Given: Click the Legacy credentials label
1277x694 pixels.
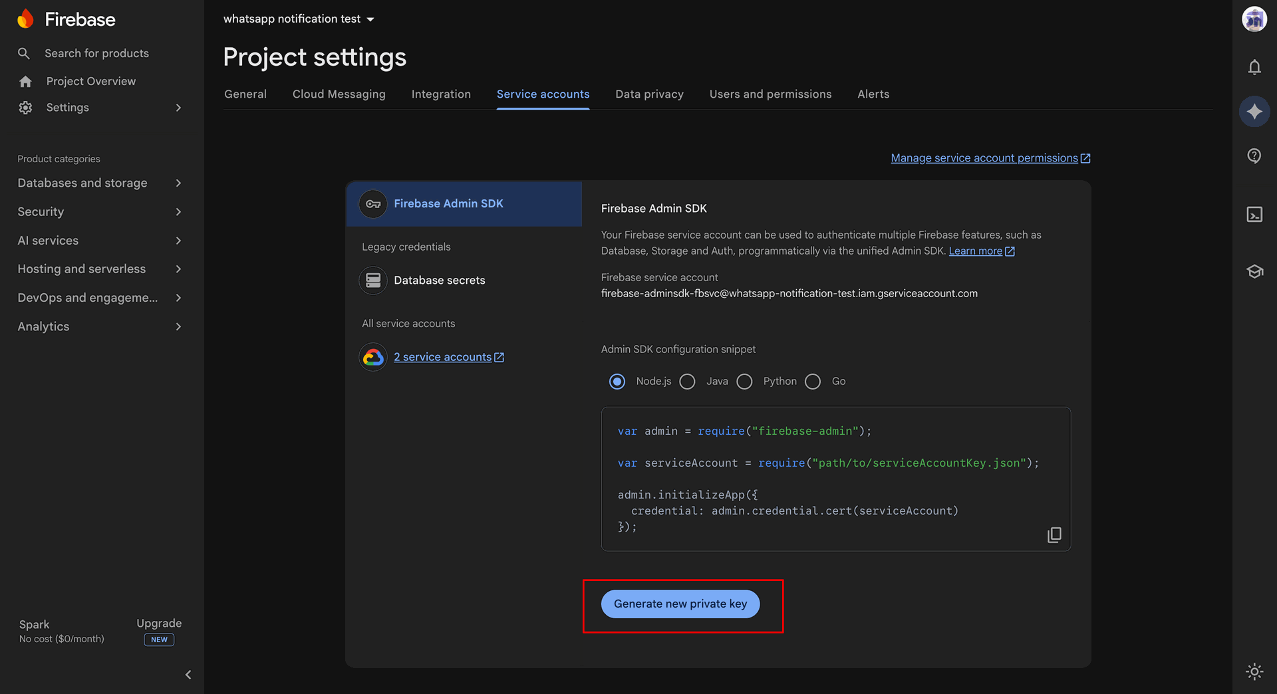Looking at the screenshot, I should click(406, 247).
